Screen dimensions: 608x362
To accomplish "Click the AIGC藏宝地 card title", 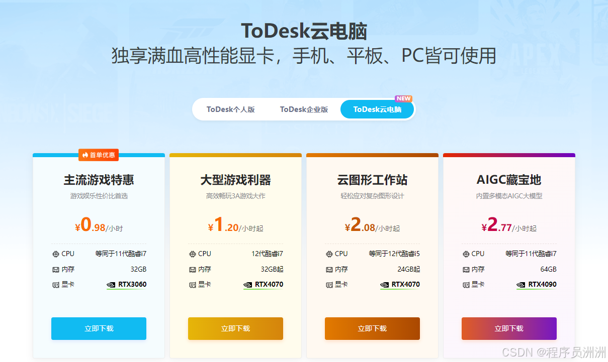I will click(x=509, y=180).
